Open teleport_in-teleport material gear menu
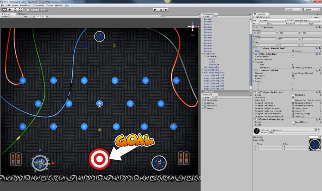 [x=319, y=129]
